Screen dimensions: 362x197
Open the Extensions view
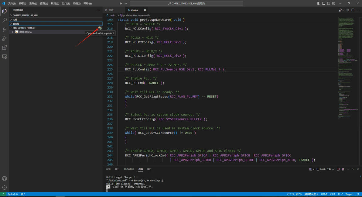point(5,47)
